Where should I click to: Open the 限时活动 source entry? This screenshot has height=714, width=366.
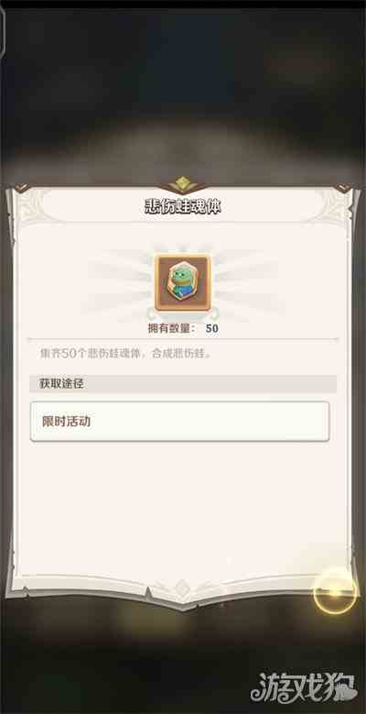[179, 422]
